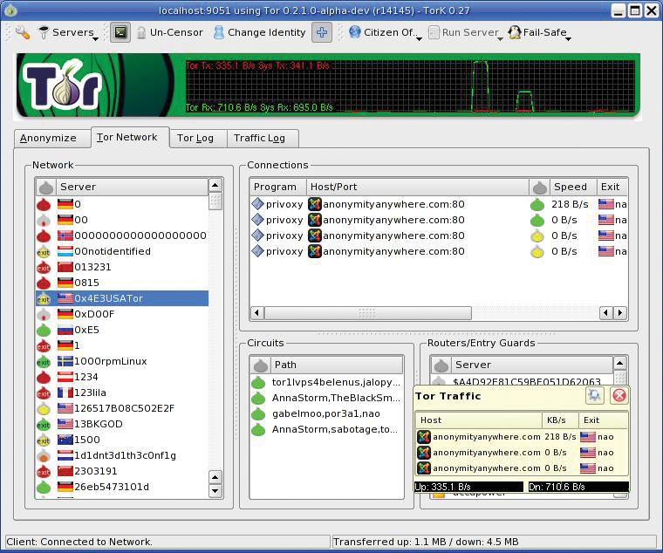Select server 0815

point(122,283)
